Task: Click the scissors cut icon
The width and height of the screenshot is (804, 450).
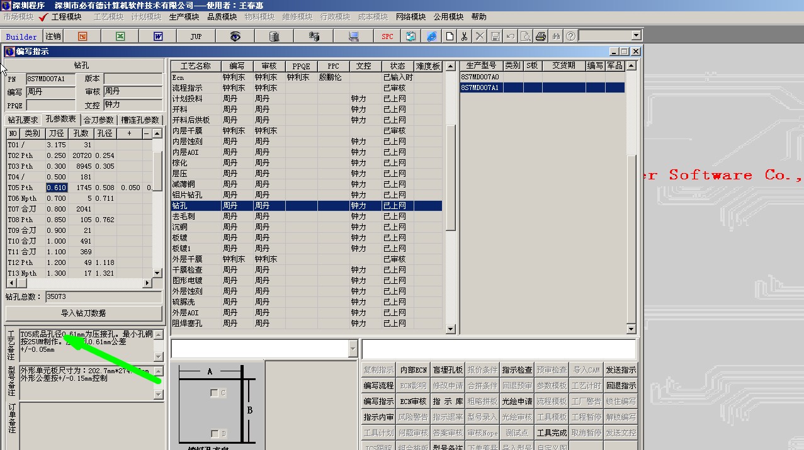Action: [465, 37]
